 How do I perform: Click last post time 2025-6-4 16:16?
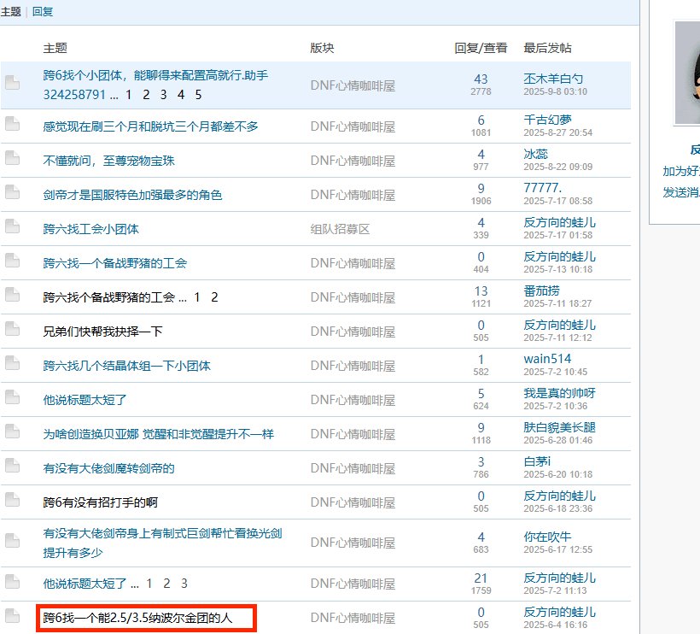tap(555, 625)
